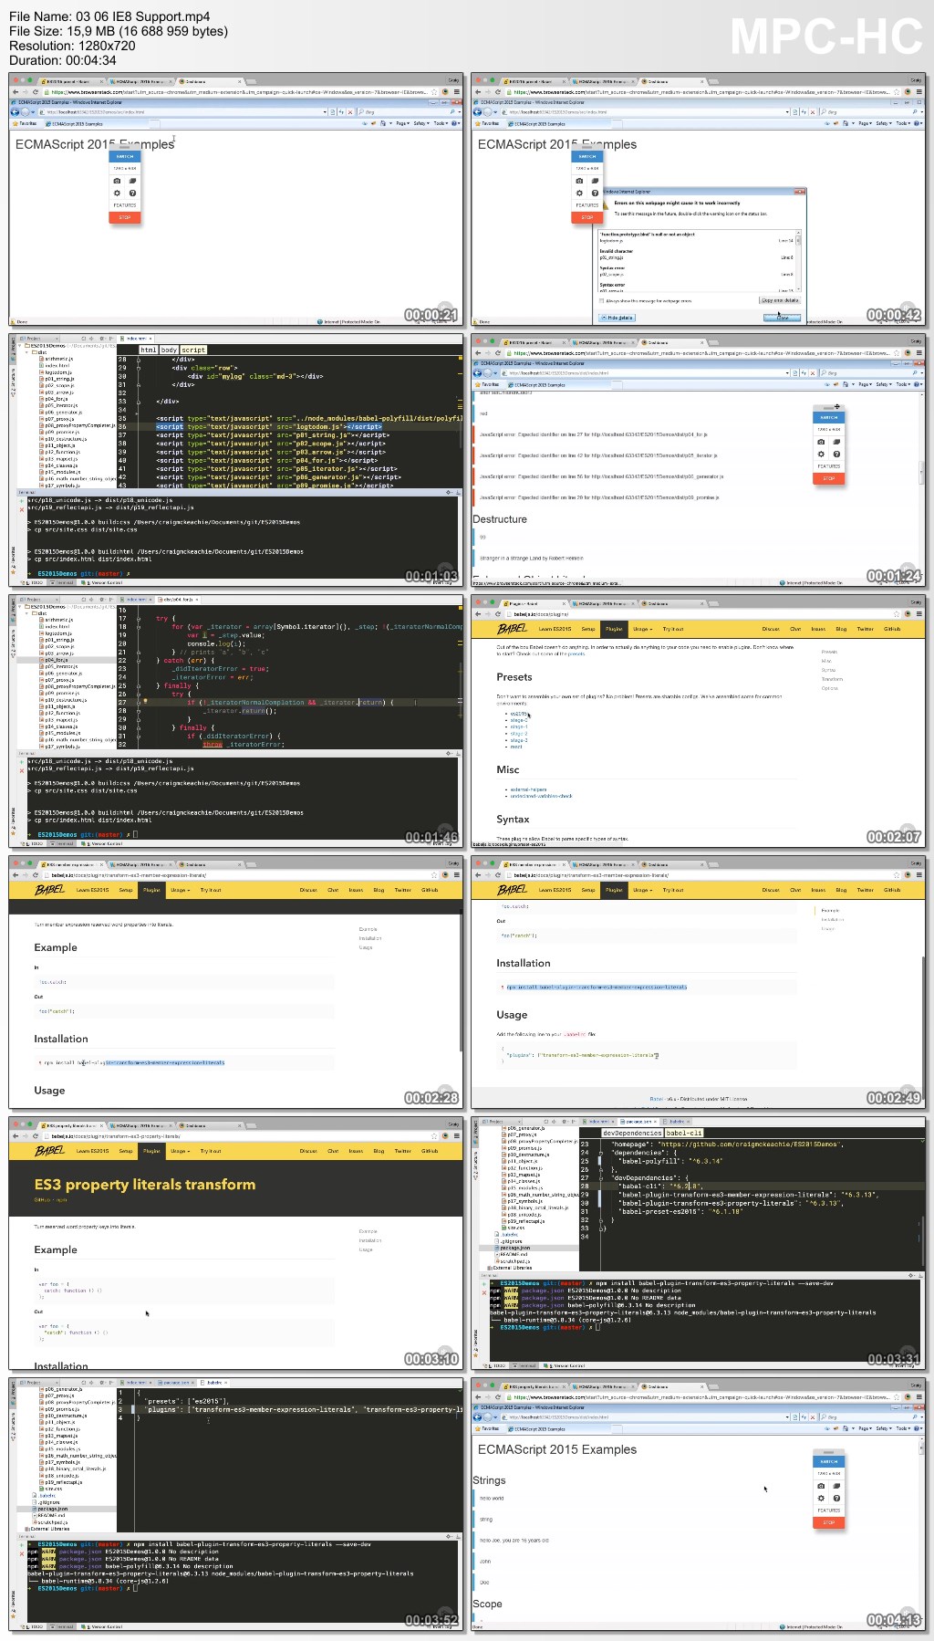Expand the Usage nav dropdown in the 00:02:49 frame
The image size is (934, 1641).
tap(641, 890)
